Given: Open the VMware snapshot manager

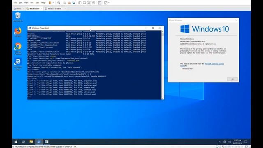Looking at the screenshot, I should tap(74, 3).
